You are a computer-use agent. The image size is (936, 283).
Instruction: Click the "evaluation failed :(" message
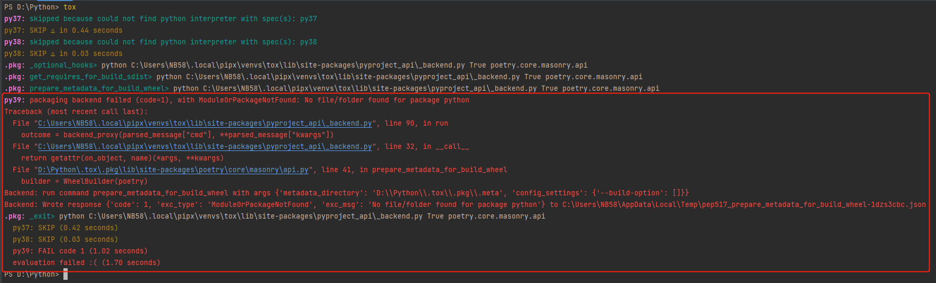[86, 263]
